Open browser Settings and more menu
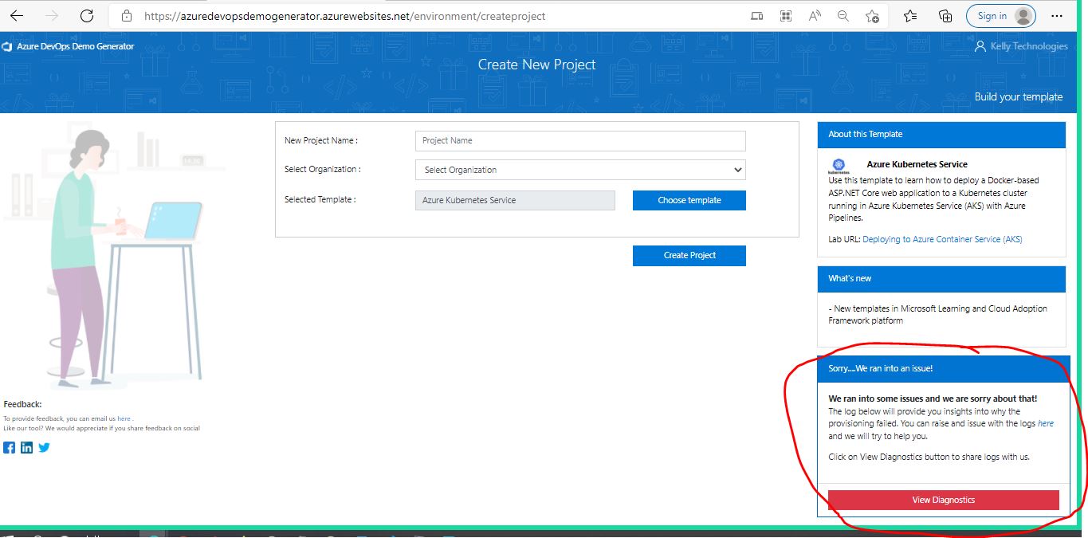Screen dimensions: 1088x538 tap(1057, 16)
